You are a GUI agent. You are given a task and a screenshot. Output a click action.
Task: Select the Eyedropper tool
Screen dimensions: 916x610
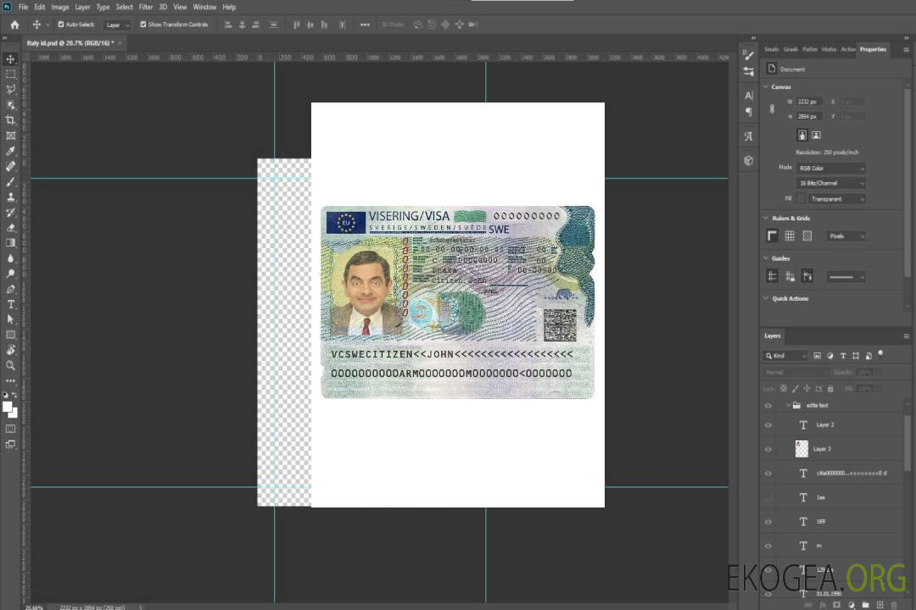[x=10, y=151]
